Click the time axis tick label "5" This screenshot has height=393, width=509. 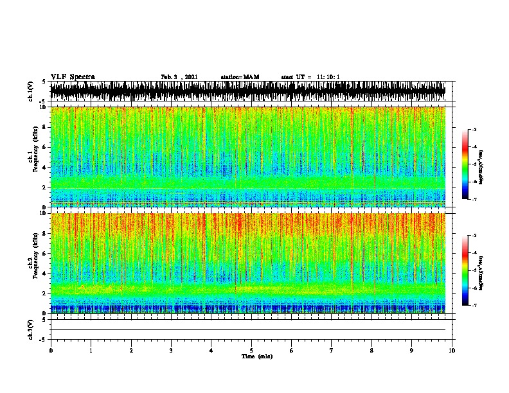251,351
